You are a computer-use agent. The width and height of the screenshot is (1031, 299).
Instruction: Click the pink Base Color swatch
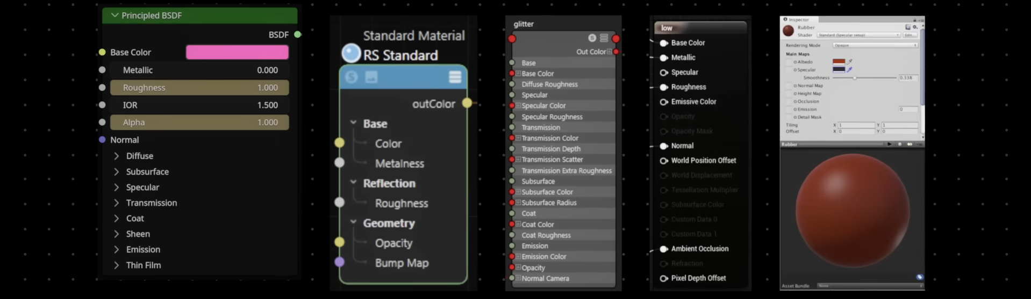click(237, 52)
